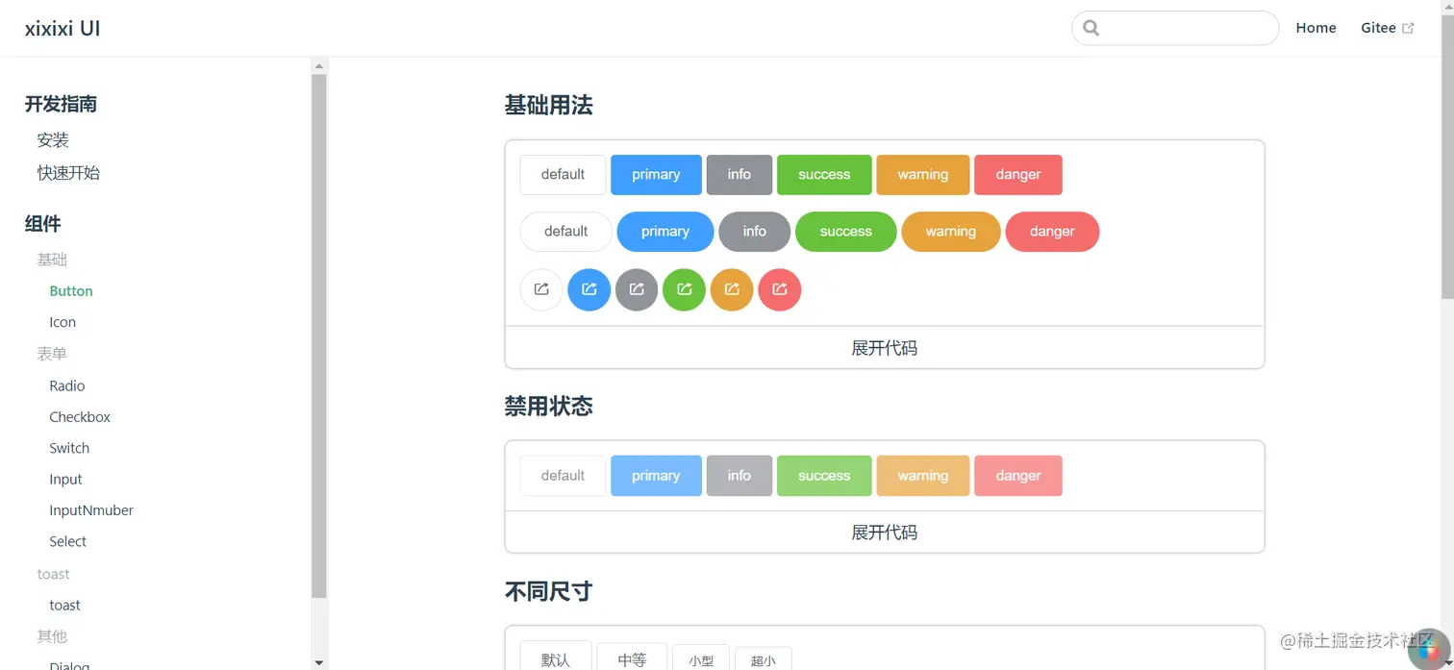The width and height of the screenshot is (1454, 670).
Task: Click the disabled danger button
Action: coord(1018,476)
